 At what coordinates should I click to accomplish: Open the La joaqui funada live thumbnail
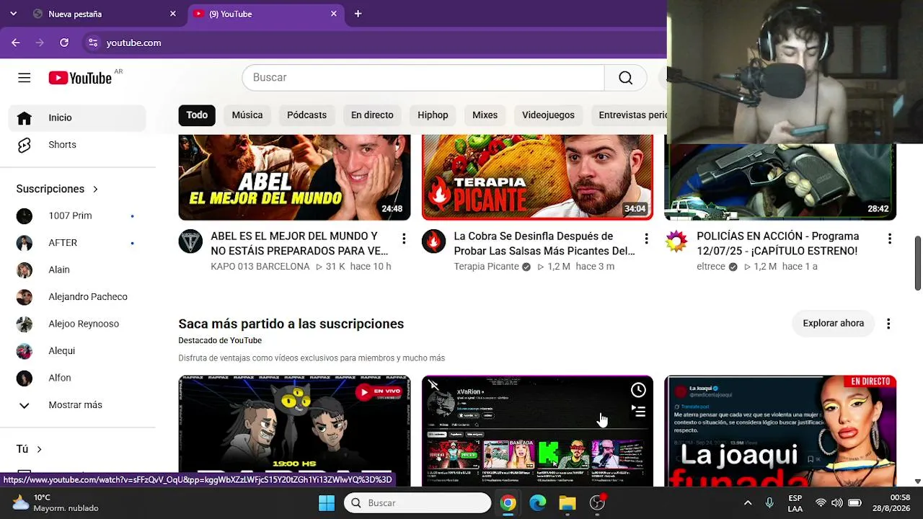tap(780, 431)
